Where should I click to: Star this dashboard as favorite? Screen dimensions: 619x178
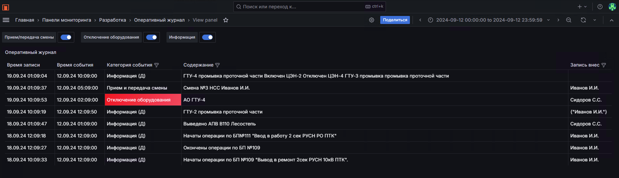pos(226,20)
